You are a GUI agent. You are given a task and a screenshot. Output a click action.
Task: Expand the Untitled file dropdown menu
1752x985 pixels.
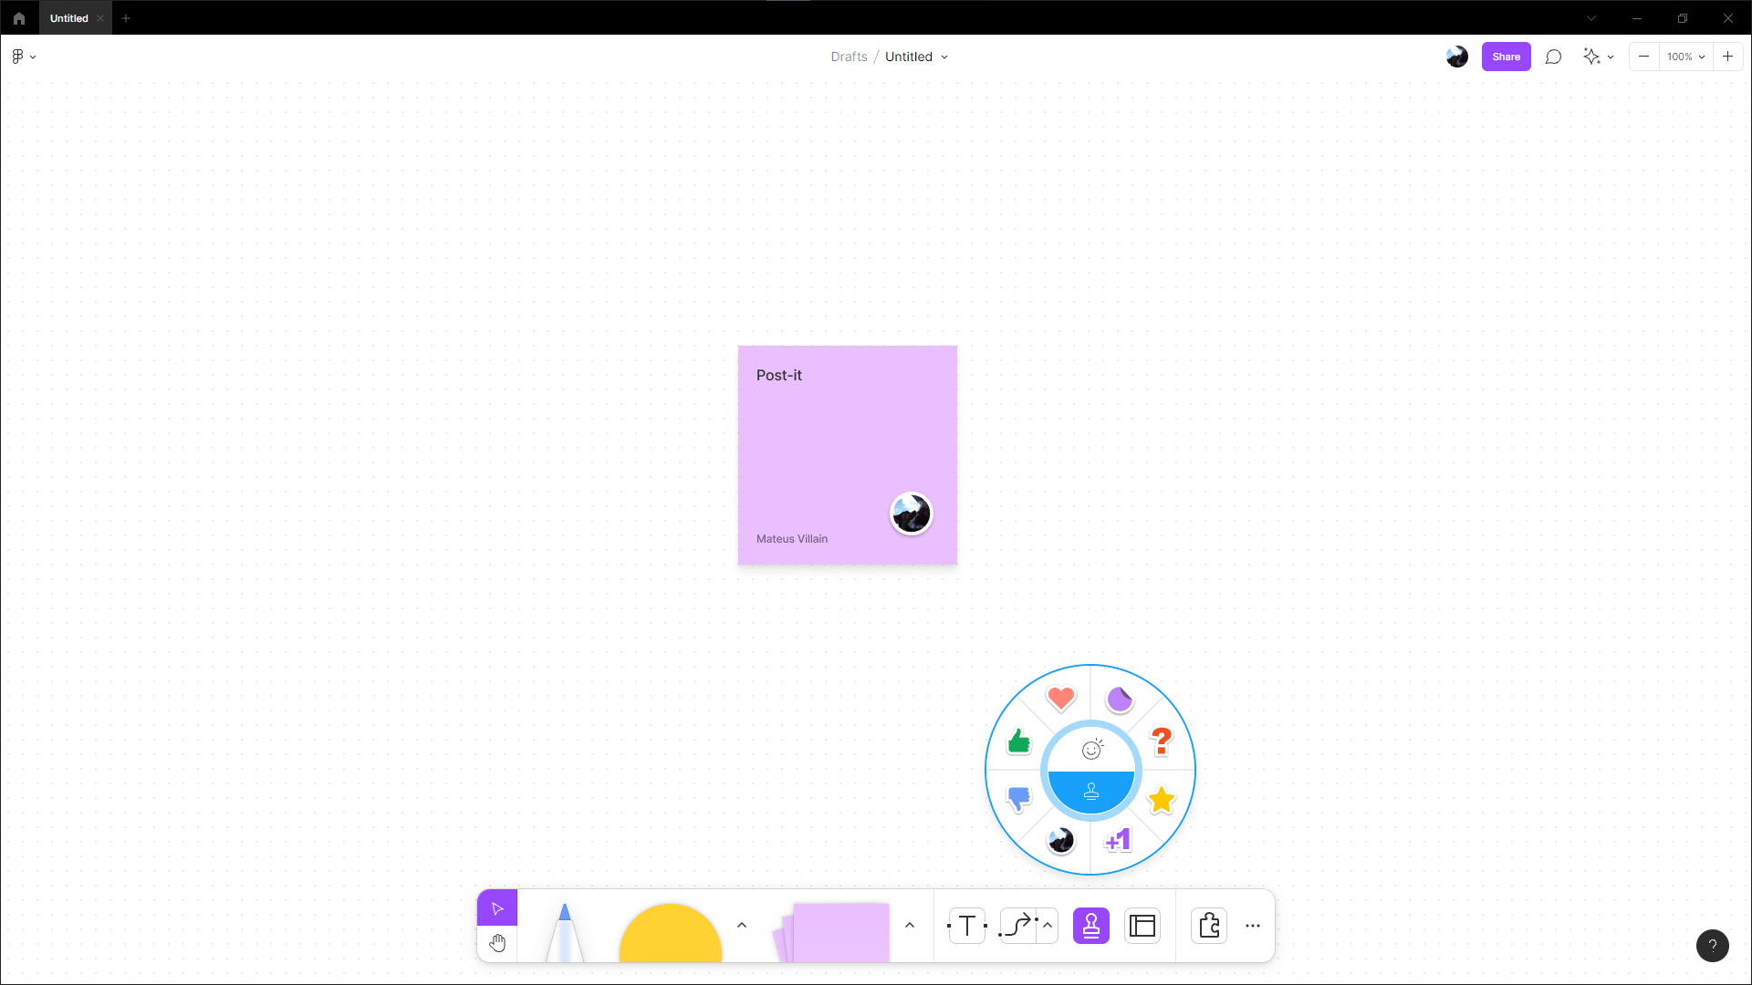949,57
